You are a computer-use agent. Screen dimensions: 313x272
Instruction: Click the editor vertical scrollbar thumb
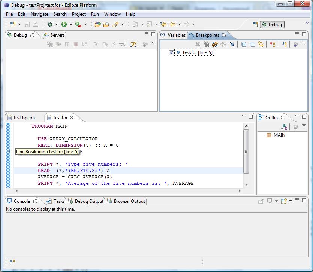coord(246,151)
